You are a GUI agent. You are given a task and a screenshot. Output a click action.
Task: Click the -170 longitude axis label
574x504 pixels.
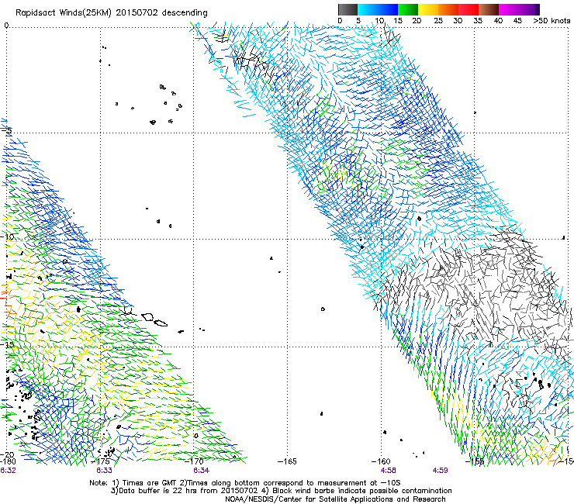[195, 461]
